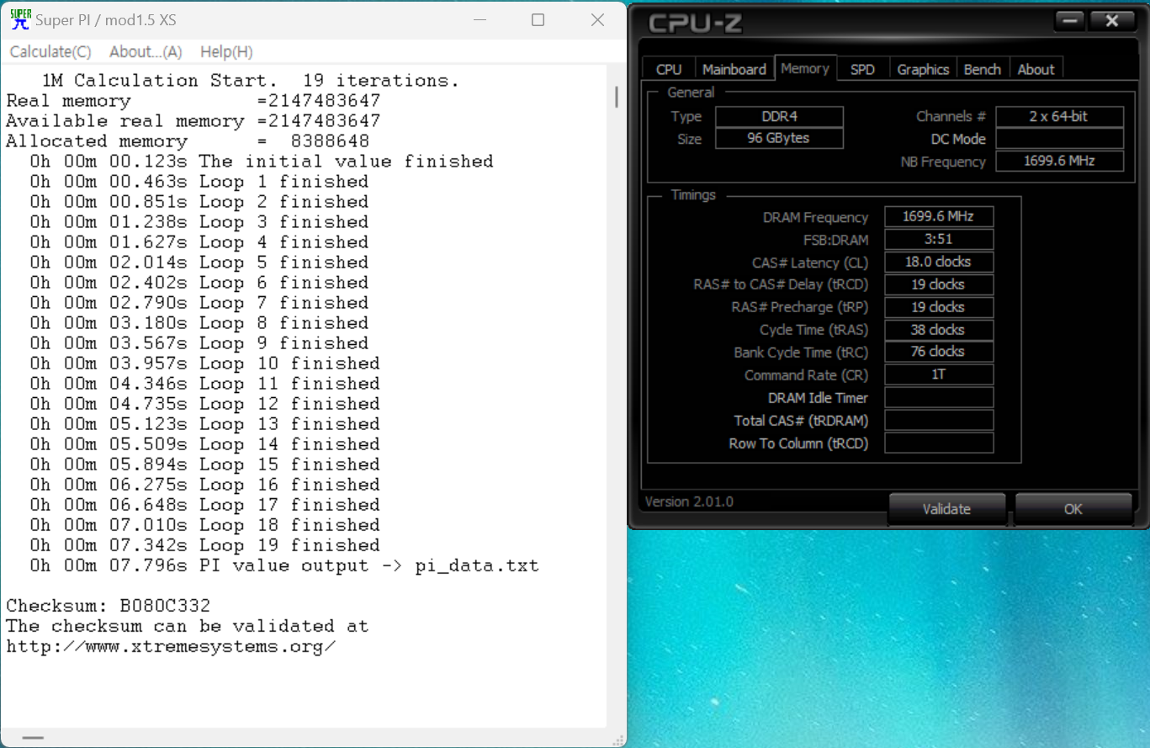Open the SPD tab in CPU-Z
1150x748 pixels.
click(862, 69)
